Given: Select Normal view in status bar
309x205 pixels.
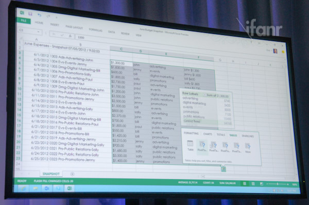Looking at the screenshot, I should click(x=245, y=183).
